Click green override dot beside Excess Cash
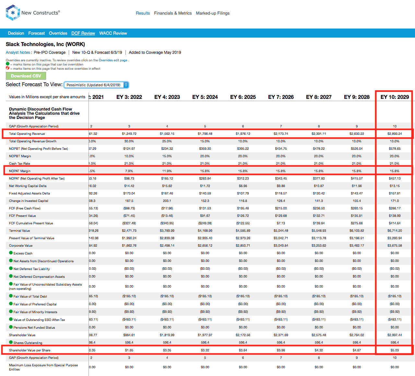415x376 pixels. [11, 253]
